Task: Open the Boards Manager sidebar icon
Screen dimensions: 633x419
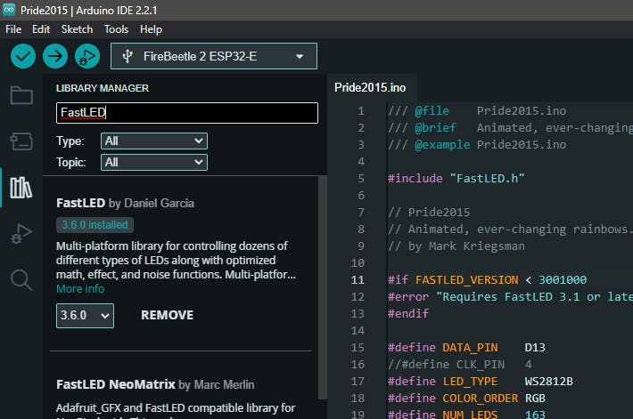Action: click(x=21, y=141)
